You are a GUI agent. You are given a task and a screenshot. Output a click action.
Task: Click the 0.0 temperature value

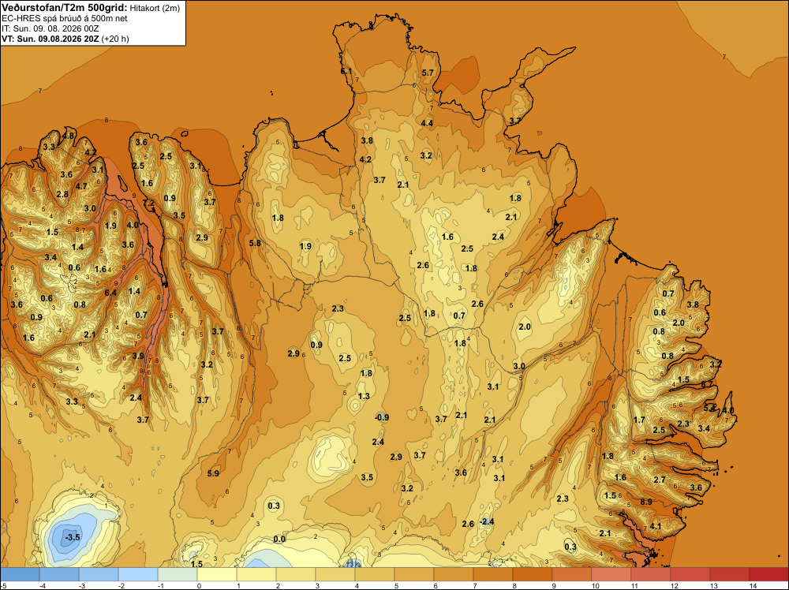pos(279,540)
